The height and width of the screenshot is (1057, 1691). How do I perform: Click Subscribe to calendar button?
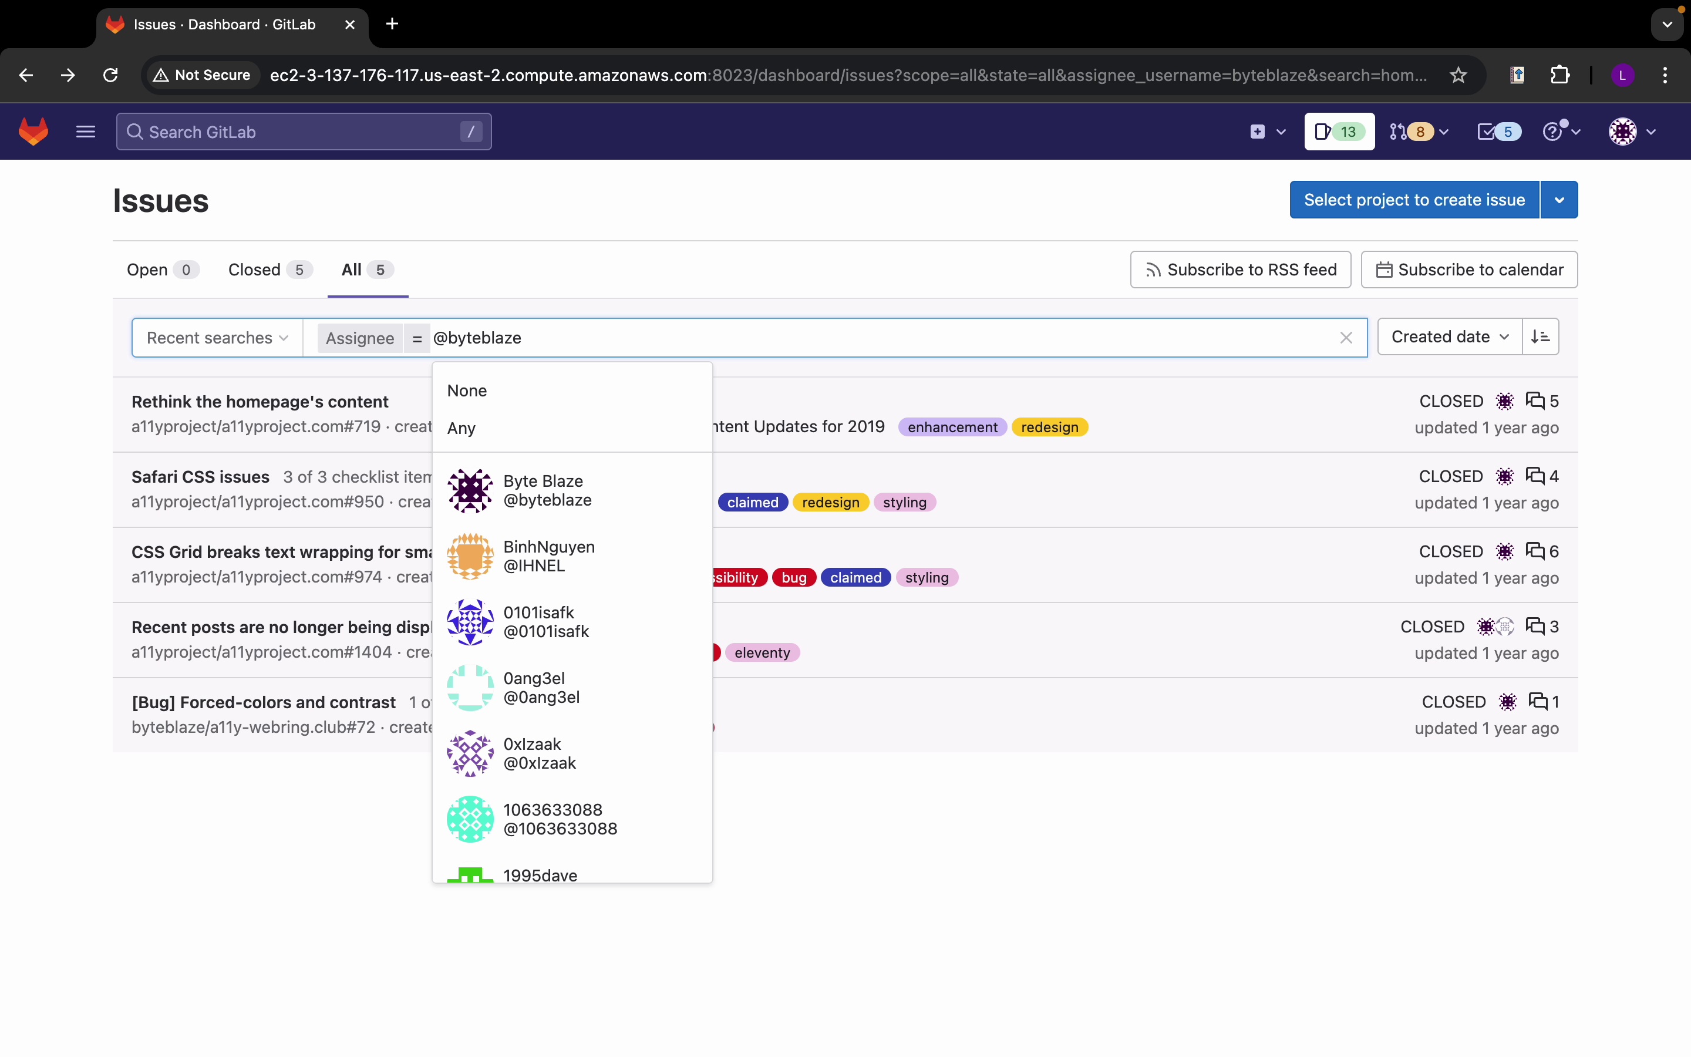tap(1469, 270)
